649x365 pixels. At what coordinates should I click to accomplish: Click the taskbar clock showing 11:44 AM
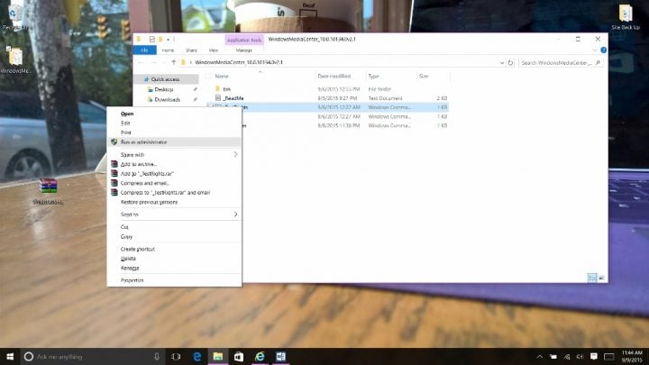[632, 356]
